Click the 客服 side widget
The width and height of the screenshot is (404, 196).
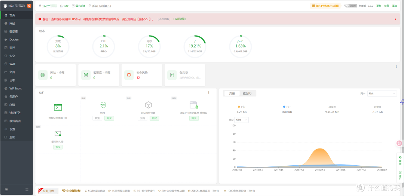[400, 160]
